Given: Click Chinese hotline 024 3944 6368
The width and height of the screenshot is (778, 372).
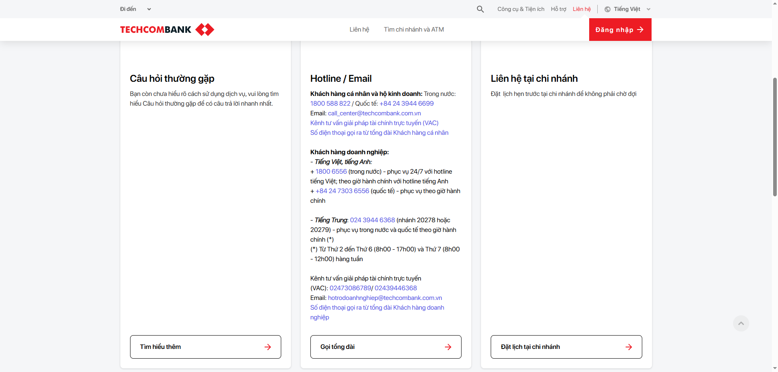Looking at the screenshot, I should [x=372, y=220].
